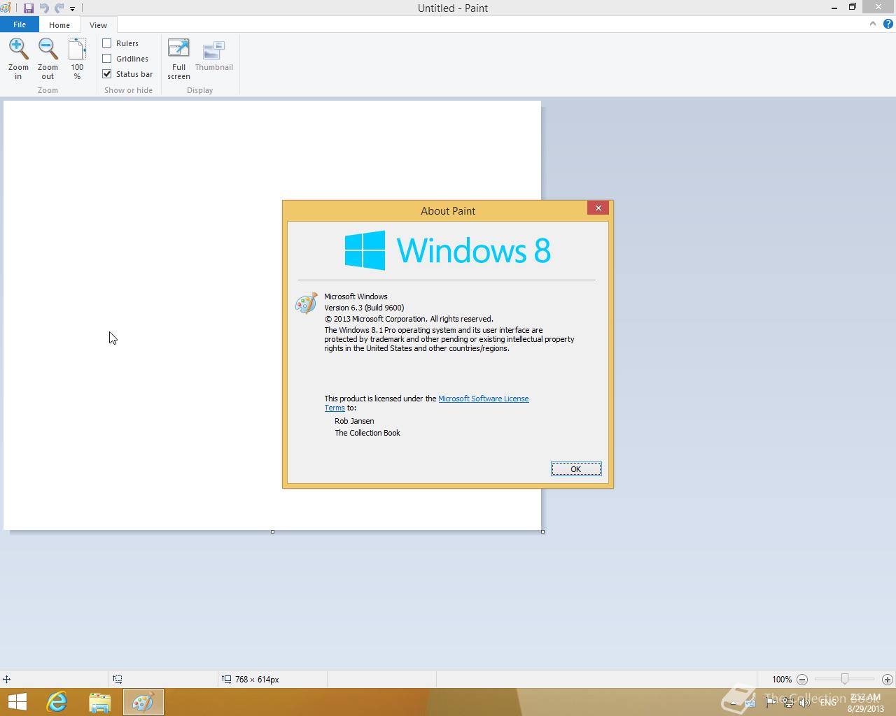Viewport: 896px width, 716px height.
Task: Show hidden tray icons arrow
Action: point(734,703)
